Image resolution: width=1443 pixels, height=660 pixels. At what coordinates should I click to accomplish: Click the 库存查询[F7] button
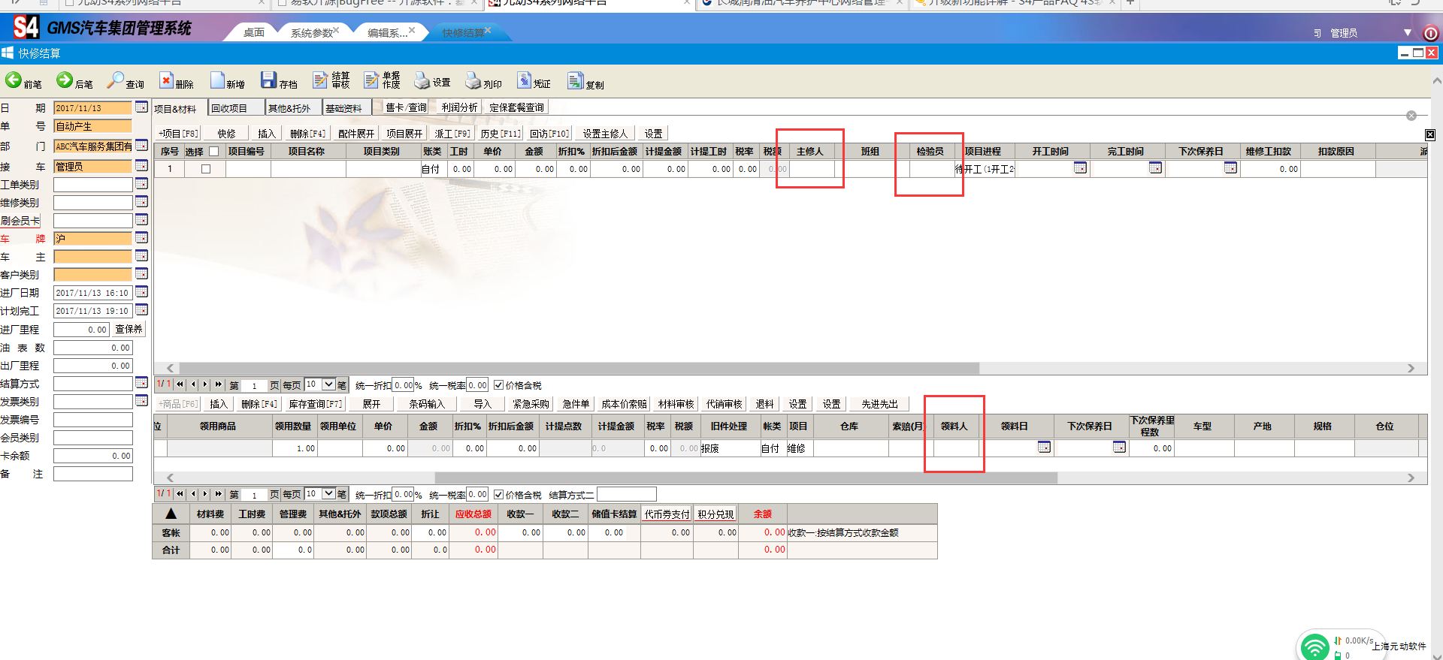(316, 404)
